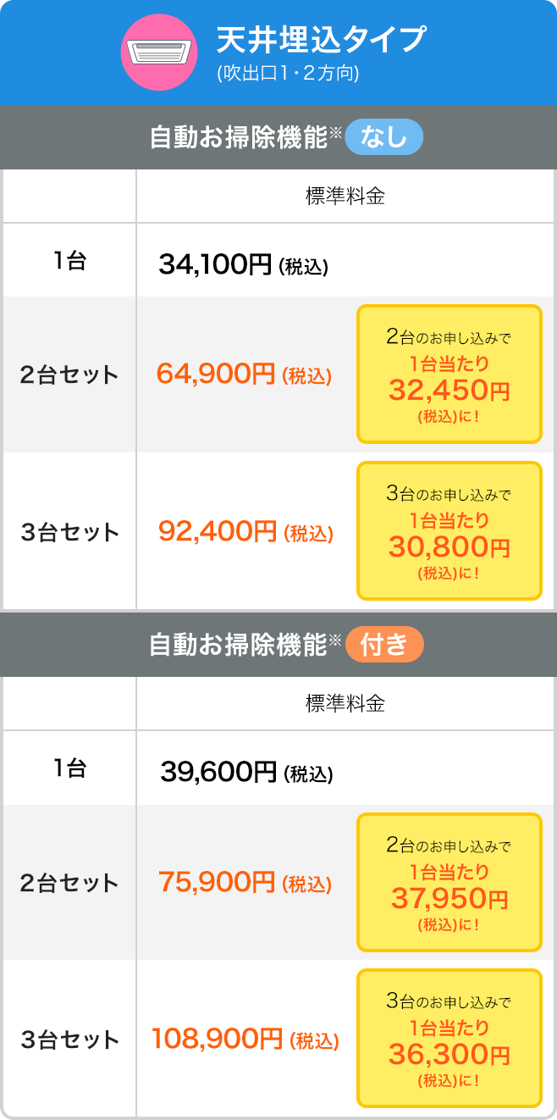The width and height of the screenshot is (557, 1120).
Task: Click the yellow 32,450円 per-unit box
Action: (x=449, y=374)
